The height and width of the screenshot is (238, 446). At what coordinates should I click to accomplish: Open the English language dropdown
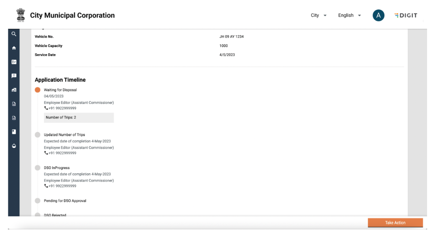pyautogui.click(x=349, y=15)
